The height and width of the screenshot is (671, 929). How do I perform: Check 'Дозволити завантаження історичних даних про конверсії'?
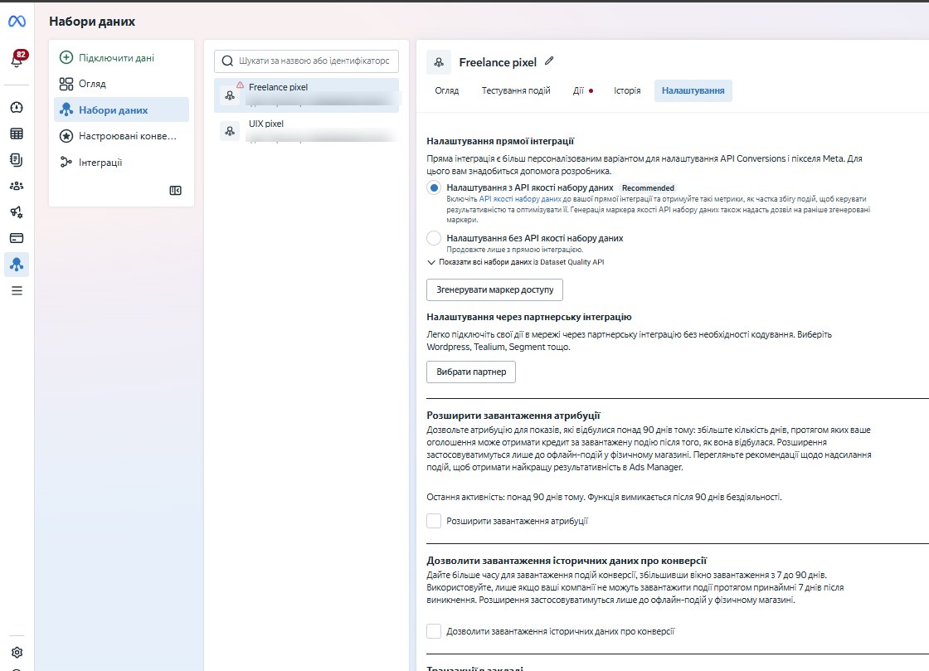(x=434, y=631)
